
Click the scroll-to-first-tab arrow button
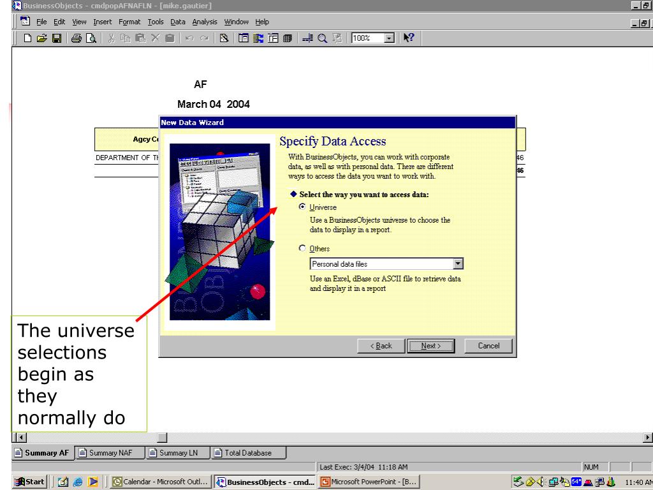[20, 438]
